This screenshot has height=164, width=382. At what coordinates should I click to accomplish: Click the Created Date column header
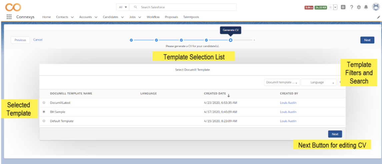pyautogui.click(x=215, y=93)
